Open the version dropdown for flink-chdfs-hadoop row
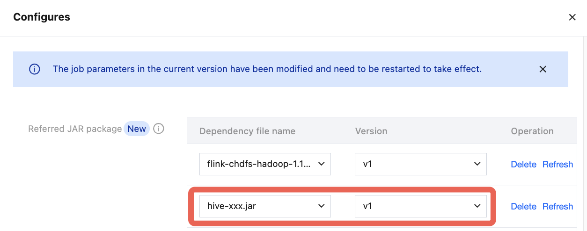 point(421,164)
